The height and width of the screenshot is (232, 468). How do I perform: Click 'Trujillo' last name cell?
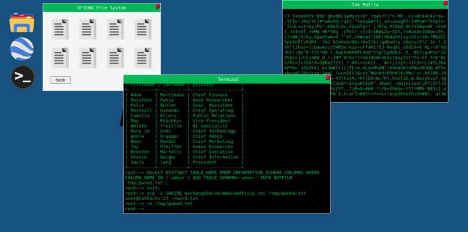pyautogui.click(x=171, y=126)
